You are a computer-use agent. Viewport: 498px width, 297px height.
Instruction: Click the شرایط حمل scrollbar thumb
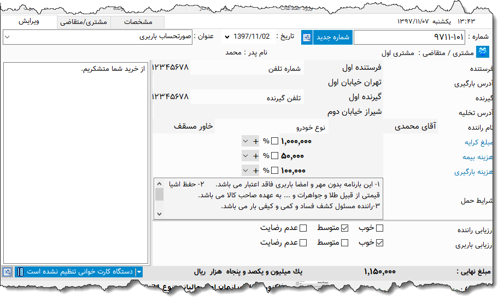[160, 195]
